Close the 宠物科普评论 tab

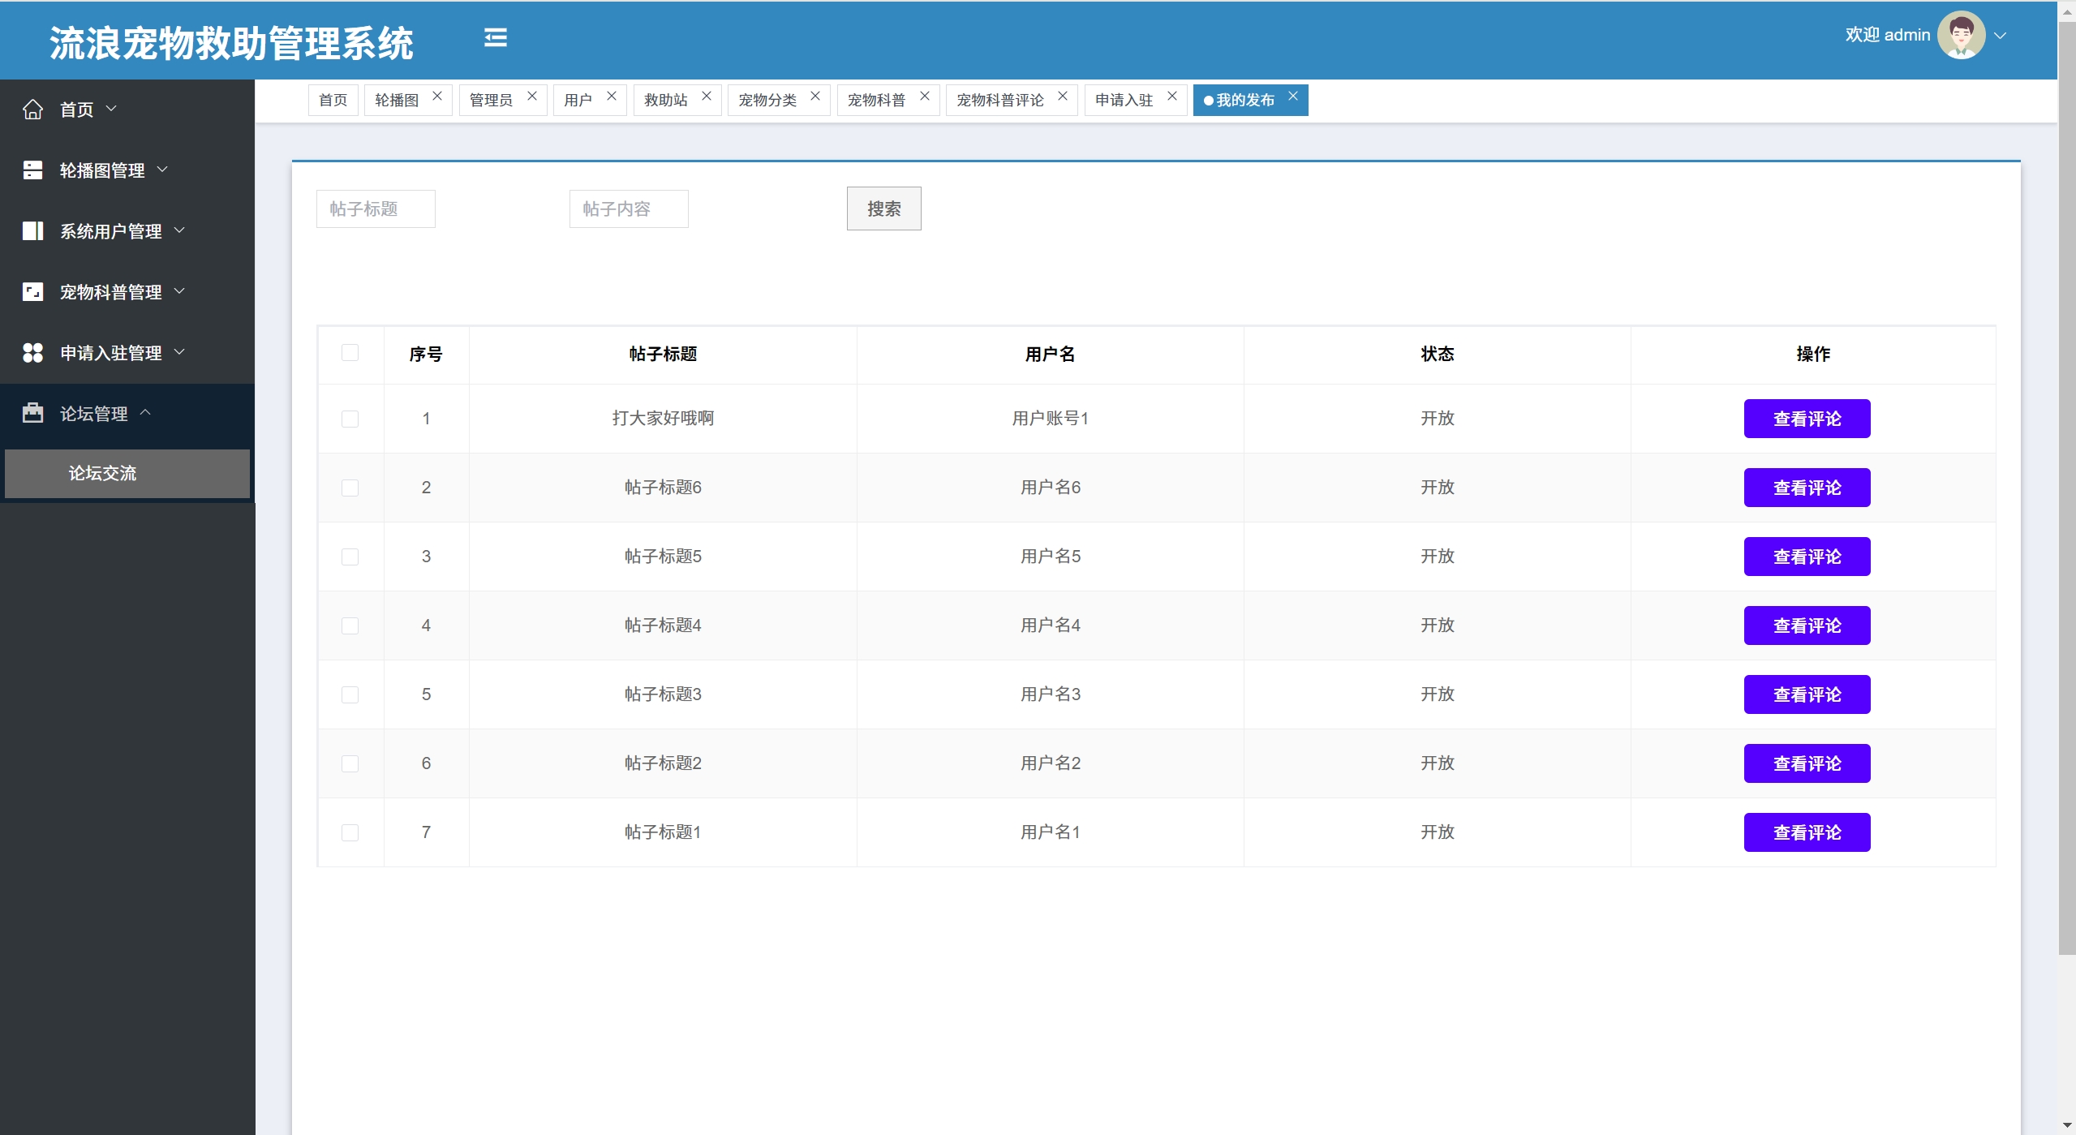[1062, 97]
